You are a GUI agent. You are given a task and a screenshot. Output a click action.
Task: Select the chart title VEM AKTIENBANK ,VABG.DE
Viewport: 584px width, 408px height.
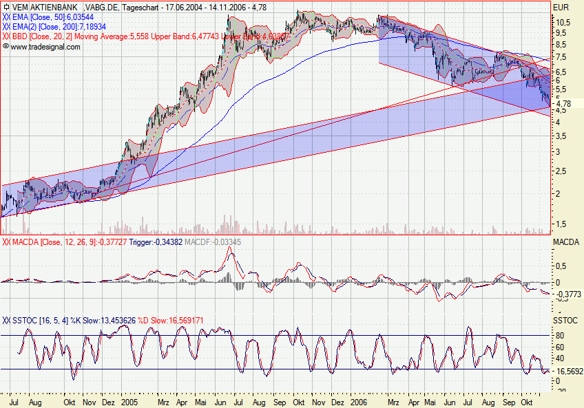click(65, 8)
